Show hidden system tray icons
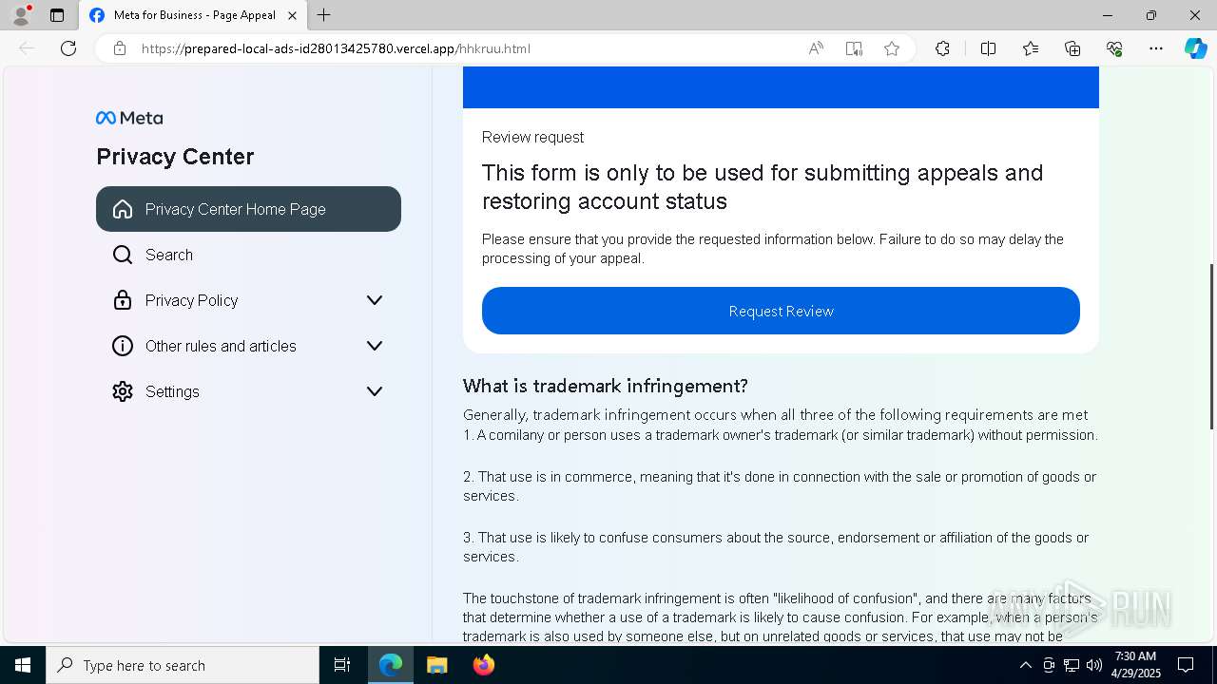Viewport: 1217px width, 684px height. (x=1025, y=665)
